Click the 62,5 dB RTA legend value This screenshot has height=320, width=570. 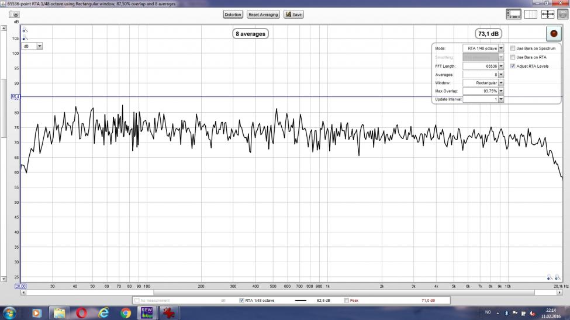point(323,300)
